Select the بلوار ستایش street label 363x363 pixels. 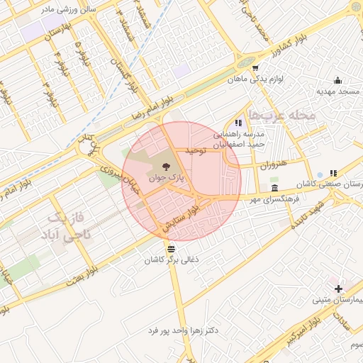click(181, 218)
